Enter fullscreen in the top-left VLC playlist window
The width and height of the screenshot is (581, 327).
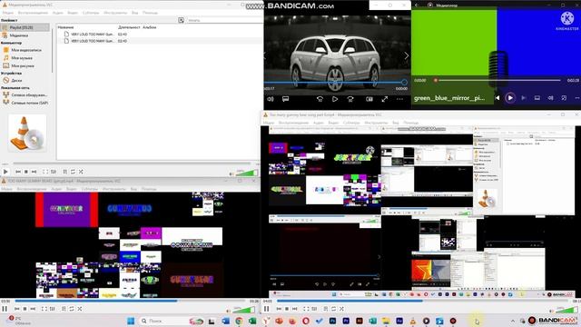(x=44, y=172)
